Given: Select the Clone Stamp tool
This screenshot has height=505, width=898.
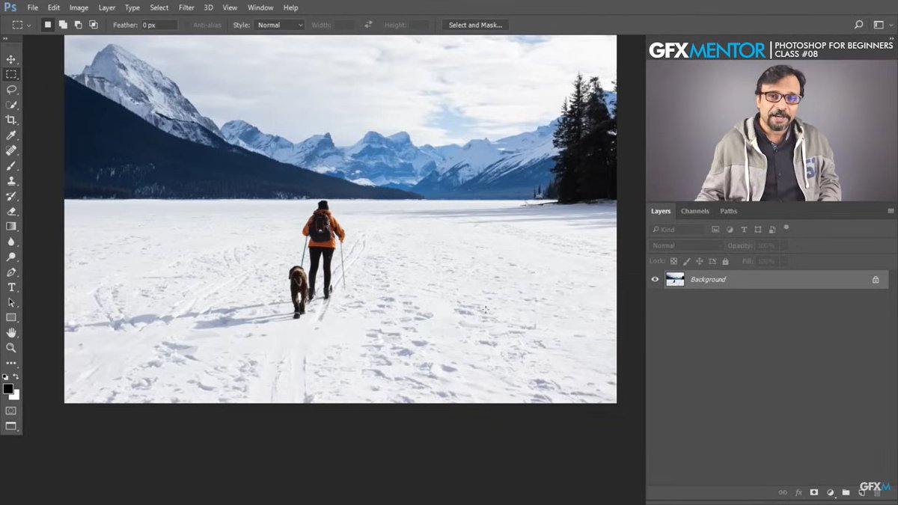Looking at the screenshot, I should point(11,181).
